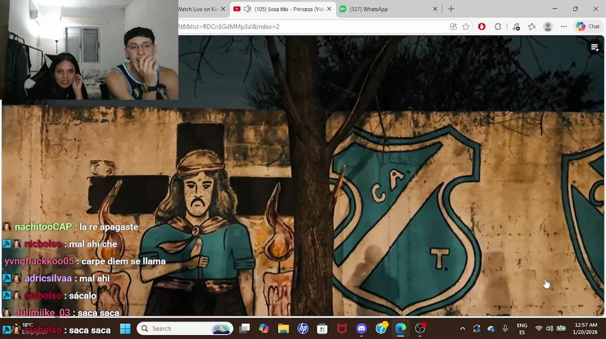The height and width of the screenshot is (339, 606).
Task: Switch to Microsoft Edge on the taskbar
Action: pyautogui.click(x=401, y=329)
